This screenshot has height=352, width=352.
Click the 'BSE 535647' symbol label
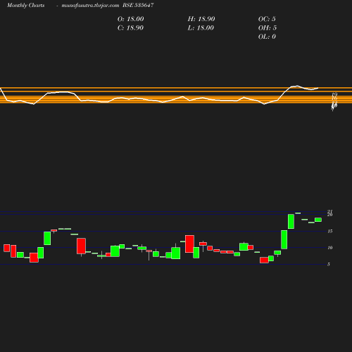click(x=138, y=5)
